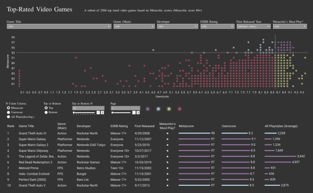Click the purple legend dot

tap(148, 109)
